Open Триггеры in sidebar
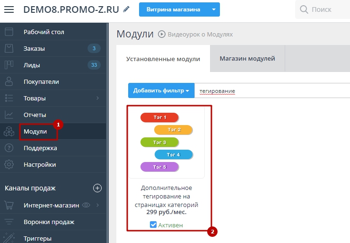Image resolution: width=350 pixels, height=243 pixels. 37,239
